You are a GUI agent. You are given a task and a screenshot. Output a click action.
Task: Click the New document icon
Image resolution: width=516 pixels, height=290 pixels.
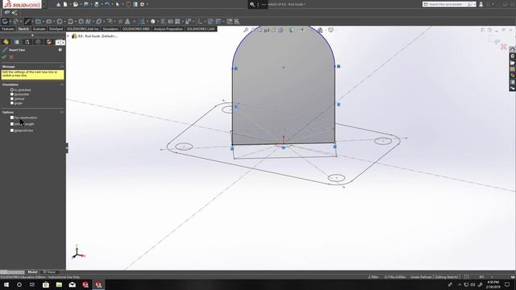click(x=65, y=4)
